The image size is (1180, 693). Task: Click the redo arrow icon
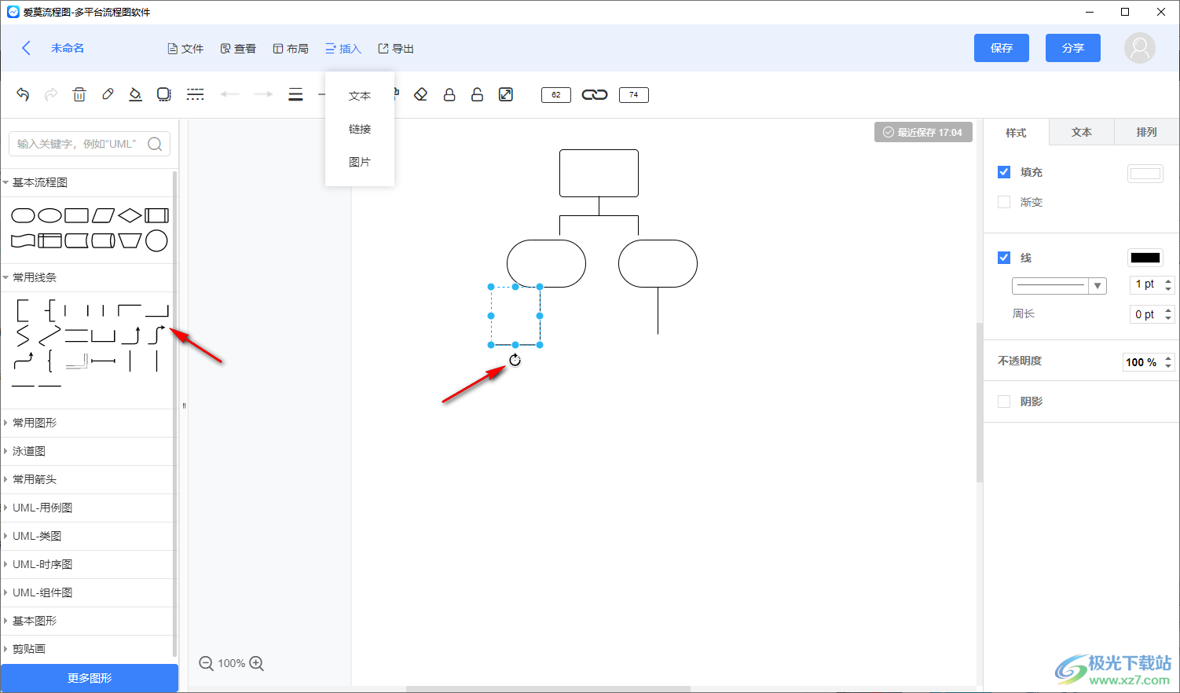[x=51, y=95]
